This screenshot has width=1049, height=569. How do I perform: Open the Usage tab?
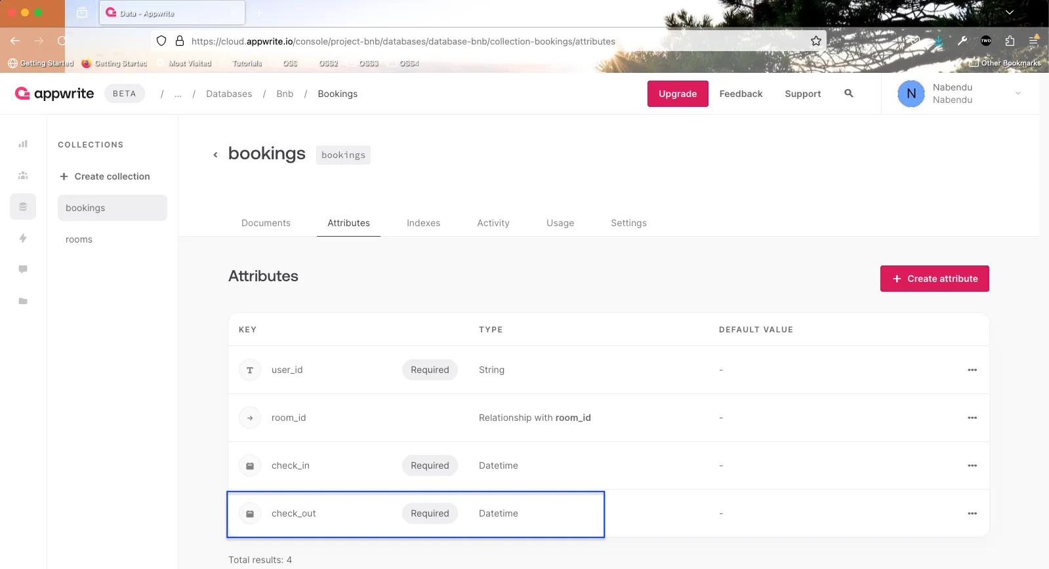pyautogui.click(x=560, y=223)
